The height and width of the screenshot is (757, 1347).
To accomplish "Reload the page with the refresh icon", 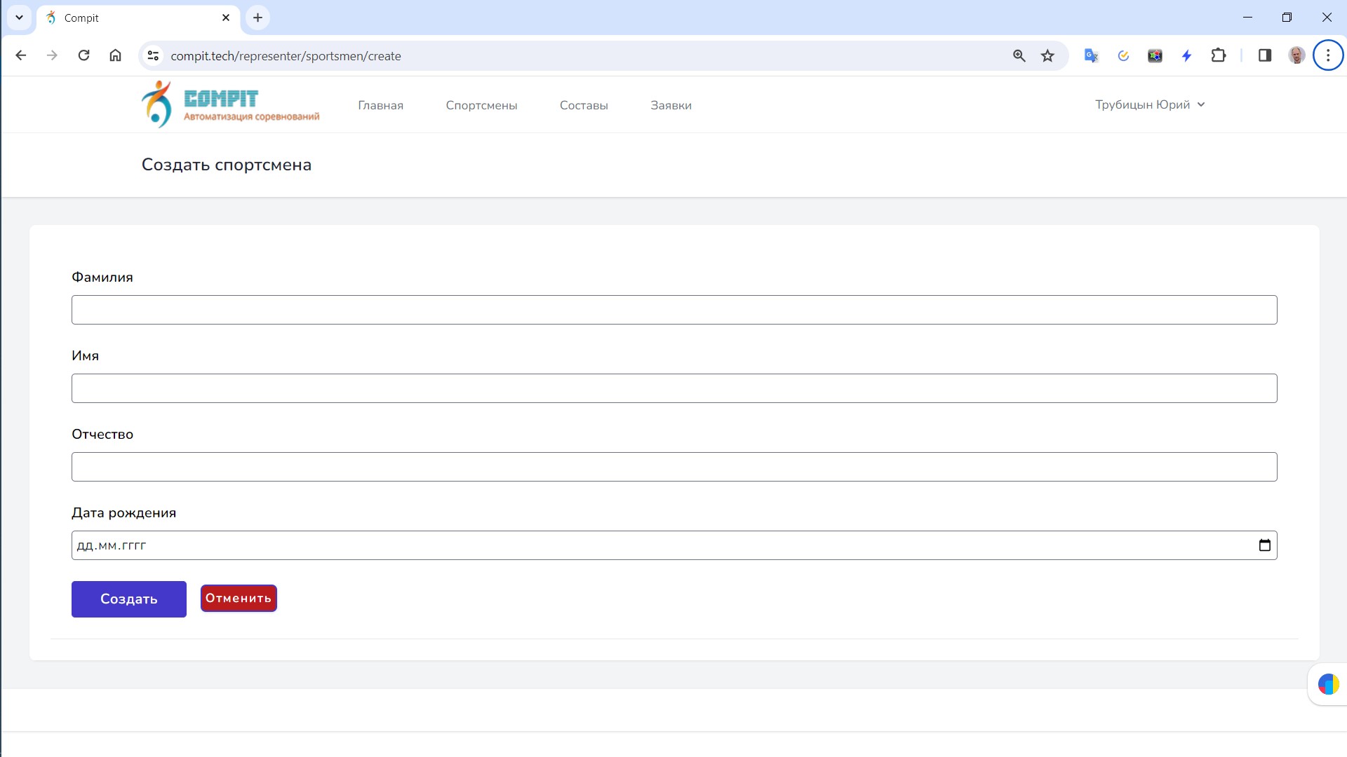I will (83, 55).
